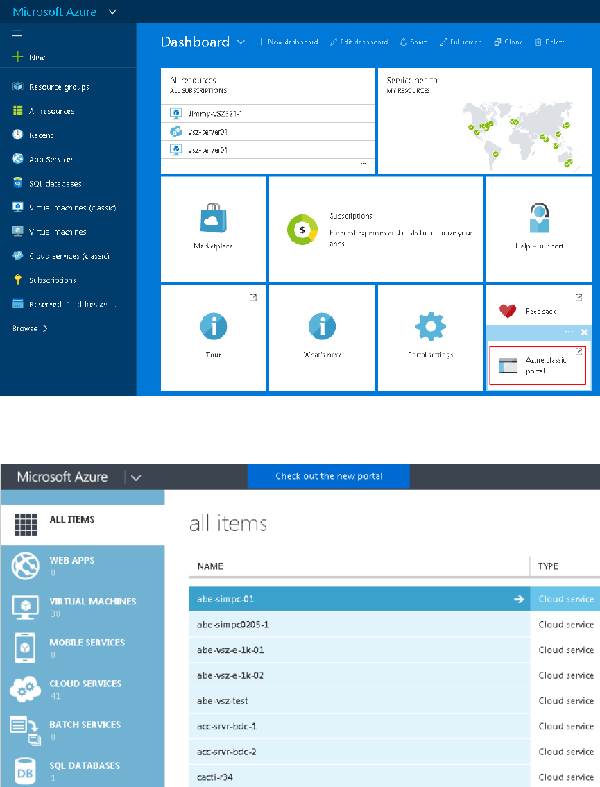Show more All resources via ellipsis
The height and width of the screenshot is (787, 600).
click(x=363, y=164)
